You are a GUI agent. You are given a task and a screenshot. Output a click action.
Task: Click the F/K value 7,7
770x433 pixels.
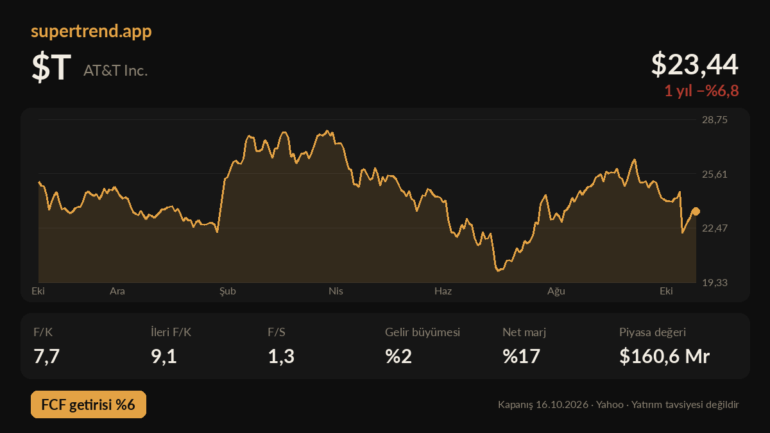[x=46, y=356]
